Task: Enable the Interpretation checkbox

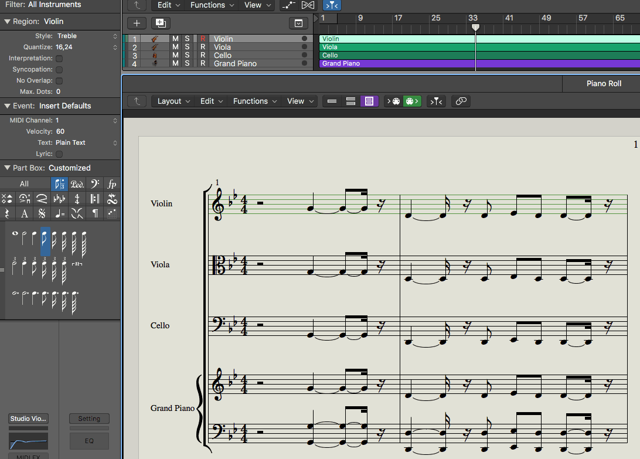Action: point(59,59)
